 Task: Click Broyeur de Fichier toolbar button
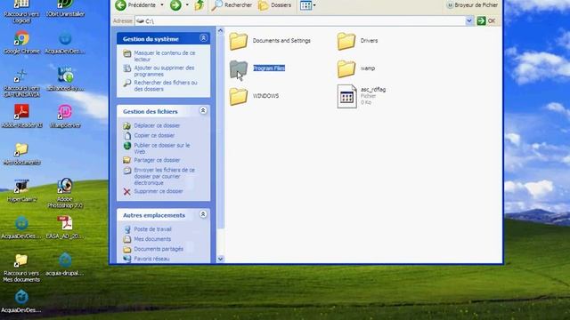[472, 5]
